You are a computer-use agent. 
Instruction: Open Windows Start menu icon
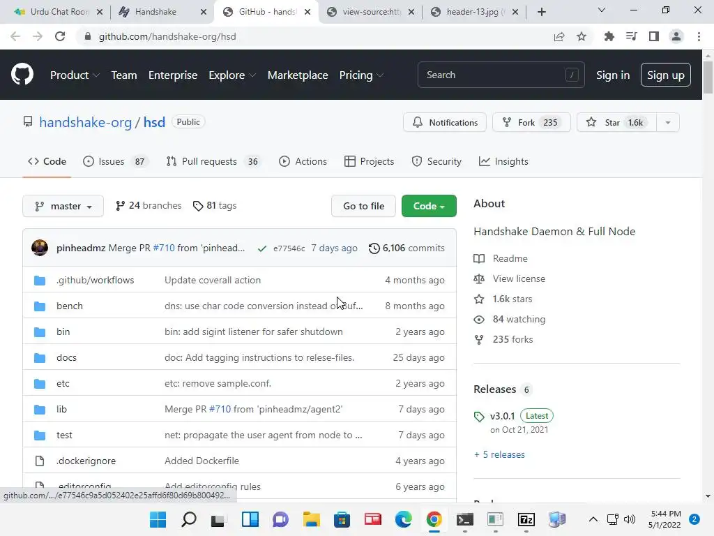coord(158,519)
